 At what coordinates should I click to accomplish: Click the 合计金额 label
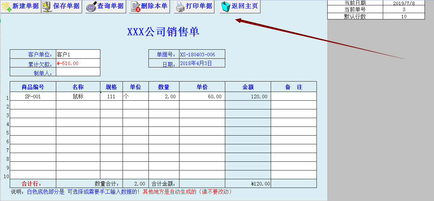(x=164, y=184)
